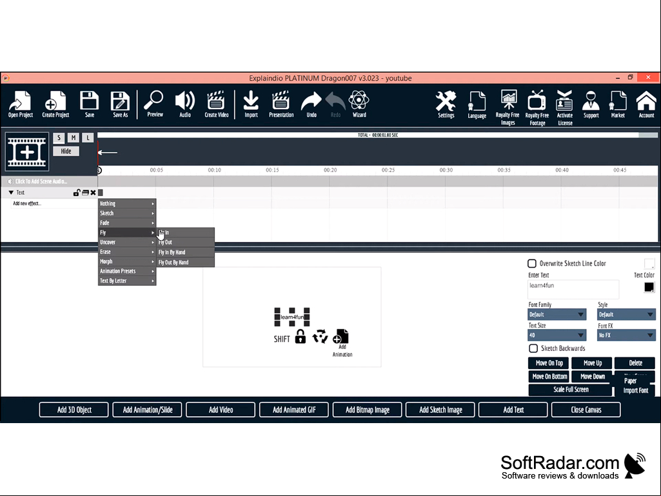Add a new scene with filmstrip plus
This screenshot has height=496, width=661.
(27, 152)
